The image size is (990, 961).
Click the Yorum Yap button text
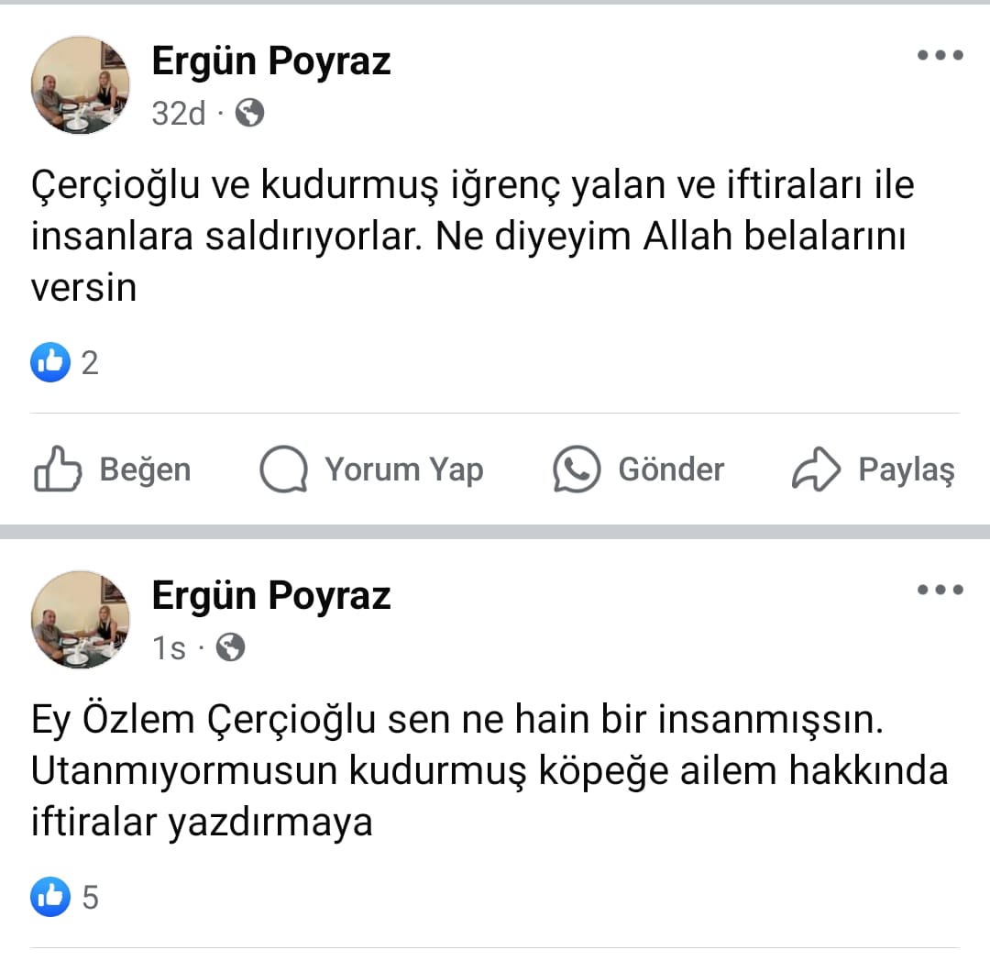click(x=403, y=469)
